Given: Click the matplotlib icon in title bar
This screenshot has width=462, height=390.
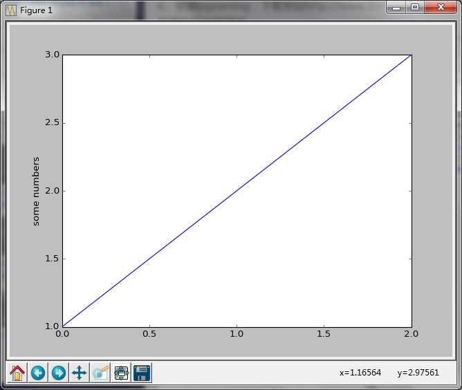Looking at the screenshot, I should click(11, 10).
